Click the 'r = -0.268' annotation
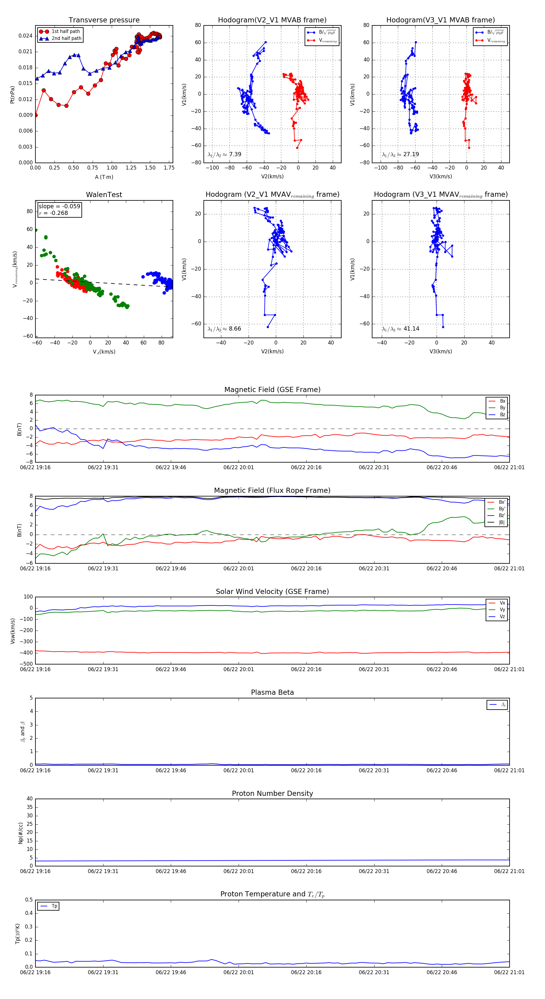The width and height of the screenshot is (545, 999). point(54,213)
